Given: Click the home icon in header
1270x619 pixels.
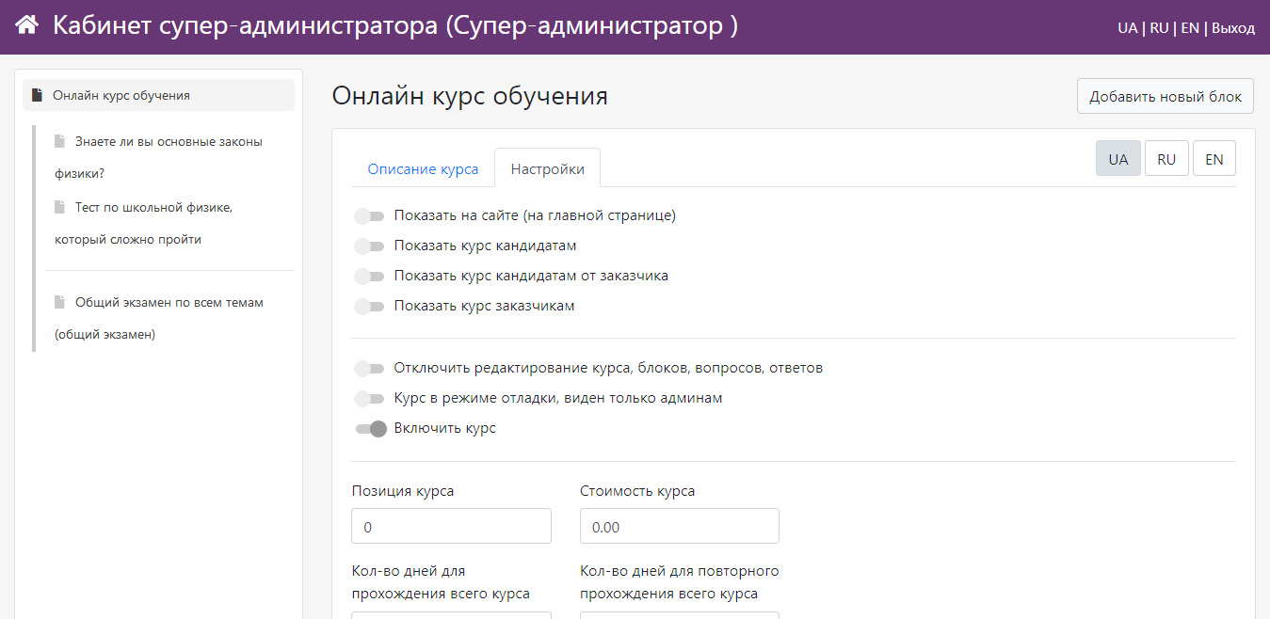Looking at the screenshot, I should [x=26, y=25].
